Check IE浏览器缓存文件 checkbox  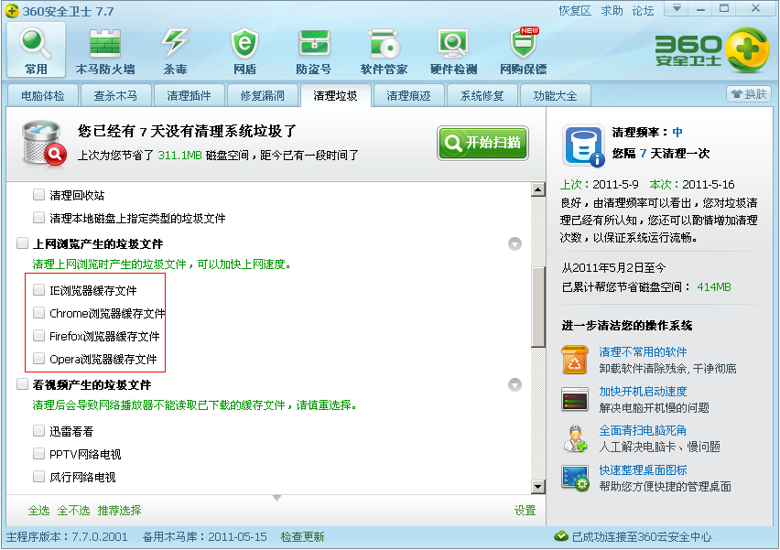[x=38, y=289]
